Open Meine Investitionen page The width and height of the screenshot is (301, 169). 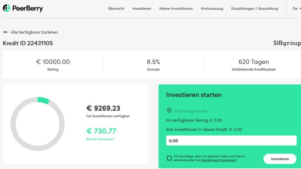176,9
